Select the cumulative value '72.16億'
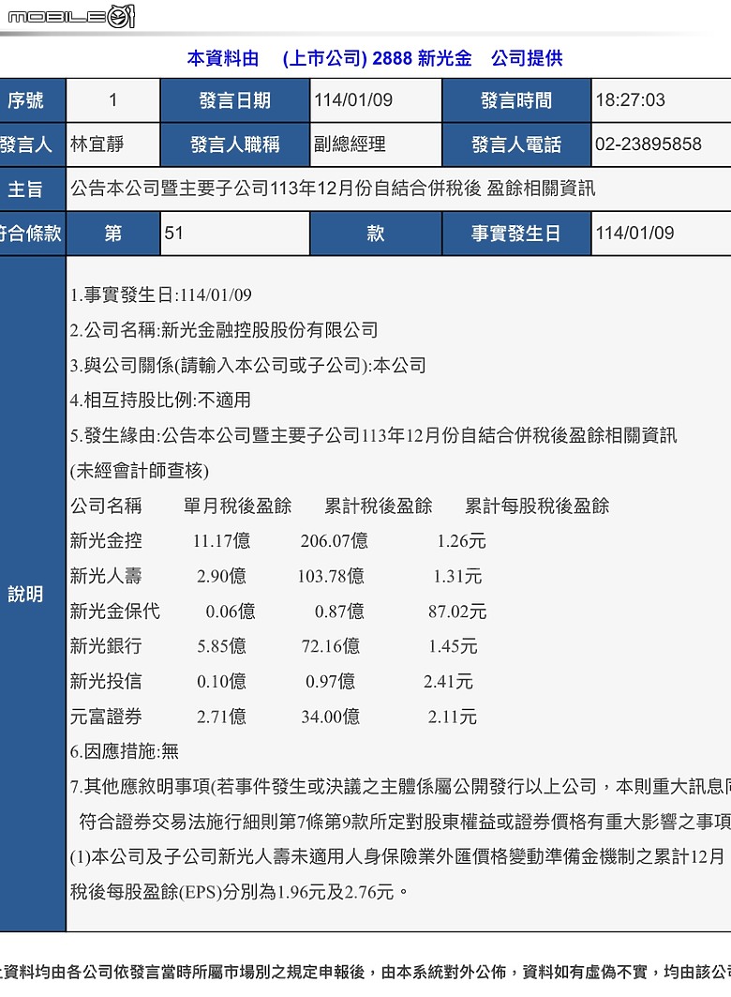This screenshot has height=997, width=731. [331, 646]
